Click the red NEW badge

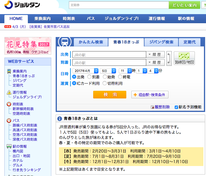(x=8, y=27)
